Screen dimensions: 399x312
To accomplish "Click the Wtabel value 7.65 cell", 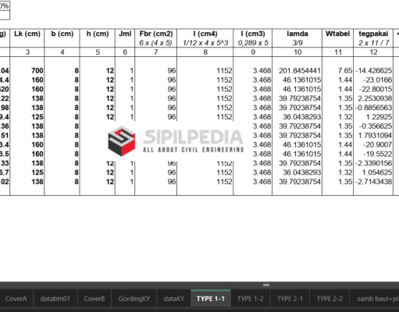I will click(x=337, y=71).
